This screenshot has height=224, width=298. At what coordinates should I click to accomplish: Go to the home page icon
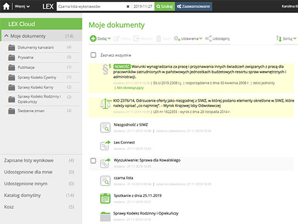6,6
